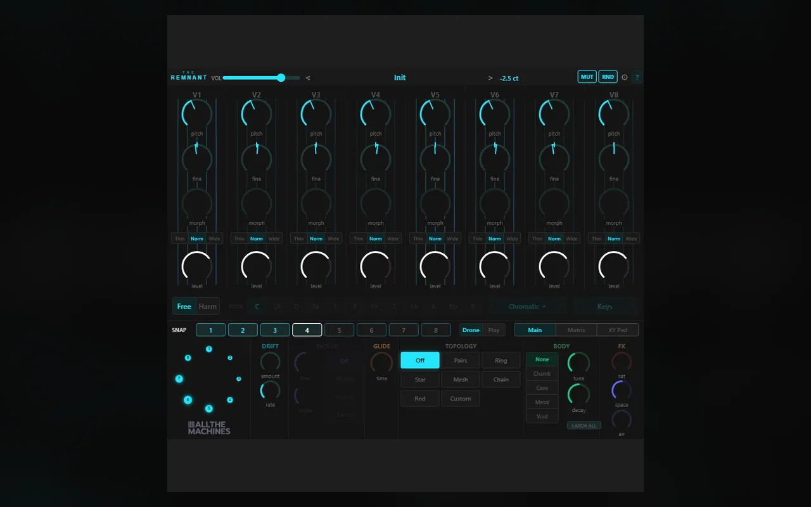This screenshot has width=811, height=507.
Task: Open the Init preset name menu
Action: (x=400, y=77)
